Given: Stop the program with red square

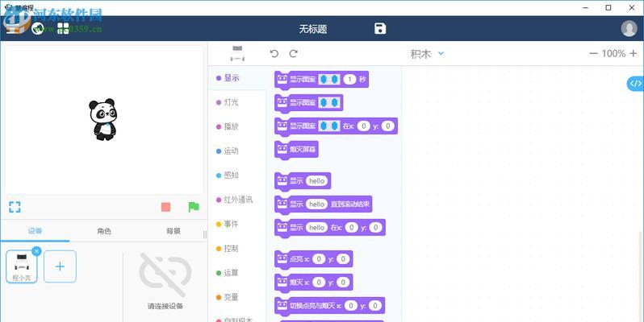Looking at the screenshot, I should point(166,207).
